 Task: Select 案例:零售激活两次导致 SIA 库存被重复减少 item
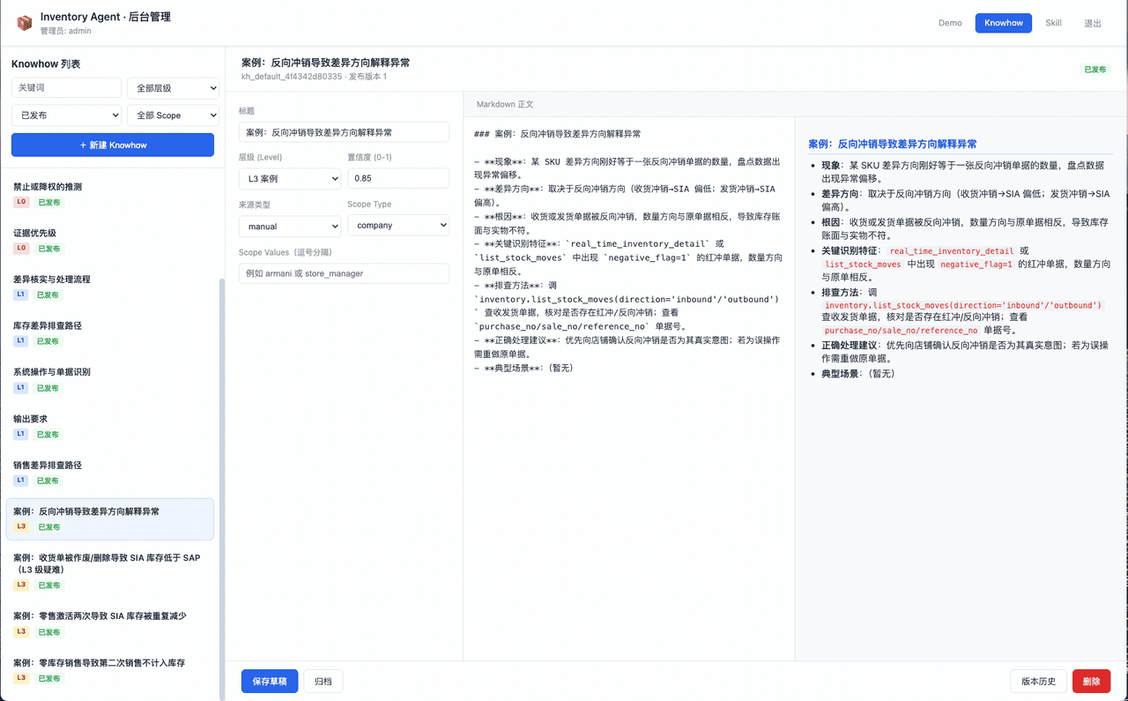point(110,623)
